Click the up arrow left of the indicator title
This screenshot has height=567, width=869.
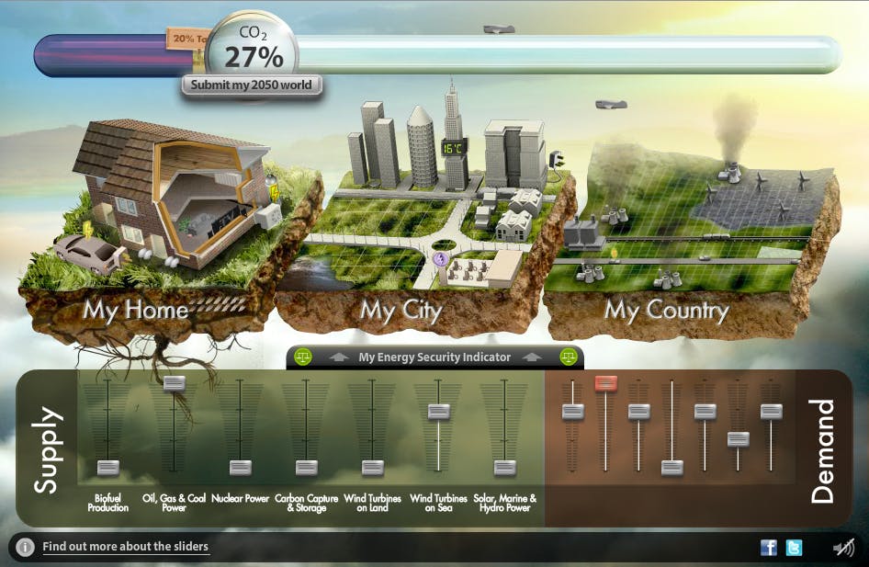point(339,357)
